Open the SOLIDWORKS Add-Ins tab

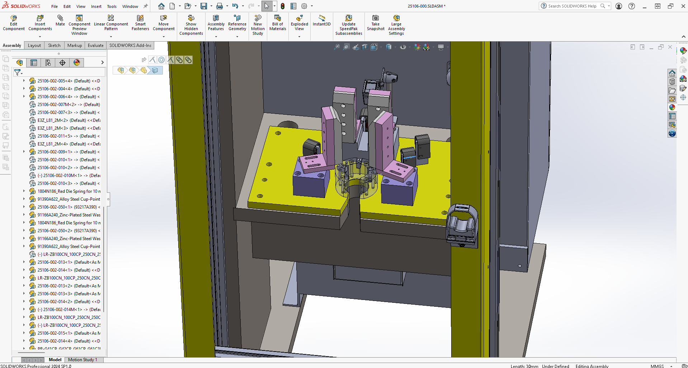[x=130, y=46]
